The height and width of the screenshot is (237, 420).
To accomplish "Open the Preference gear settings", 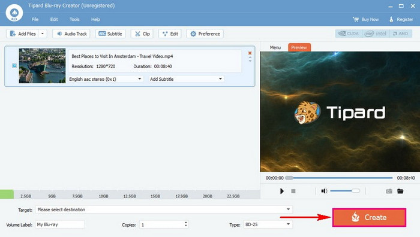I will click(x=205, y=34).
